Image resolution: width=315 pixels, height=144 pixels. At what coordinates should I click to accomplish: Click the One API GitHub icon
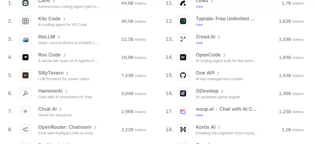[x=183, y=75]
